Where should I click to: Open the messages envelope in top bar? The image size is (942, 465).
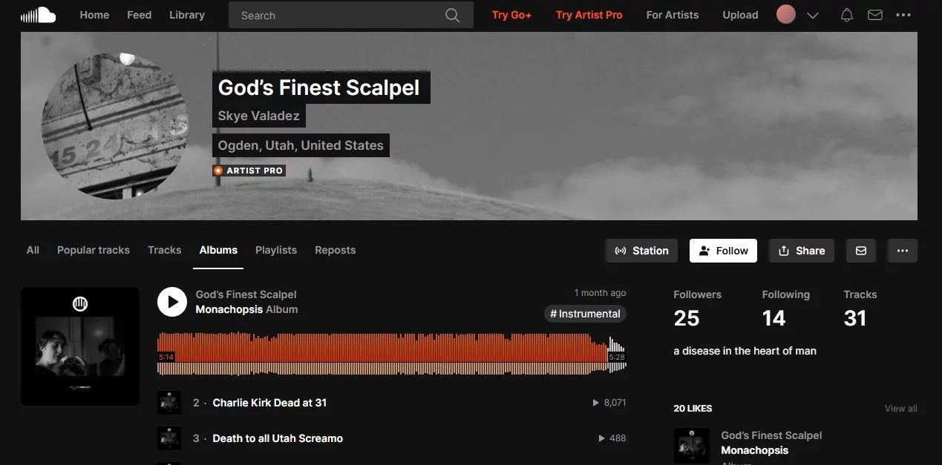(x=875, y=15)
